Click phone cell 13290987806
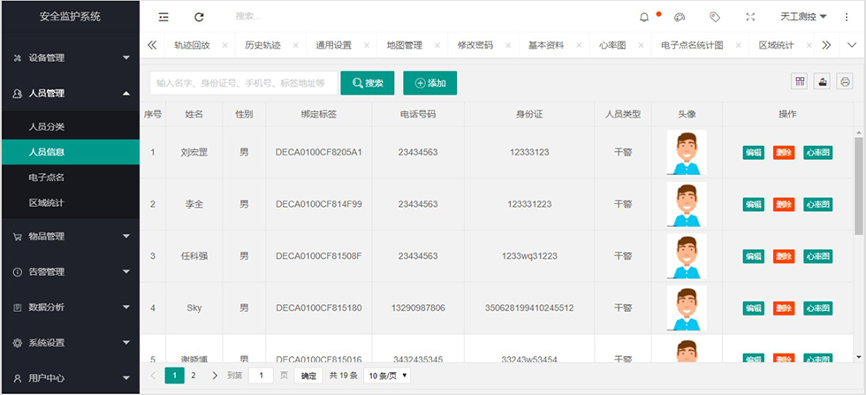Image resolution: width=866 pixels, height=395 pixels. tap(418, 308)
